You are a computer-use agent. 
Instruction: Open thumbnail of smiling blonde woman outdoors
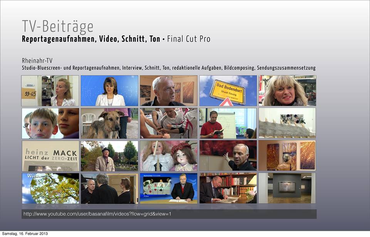(287, 91)
